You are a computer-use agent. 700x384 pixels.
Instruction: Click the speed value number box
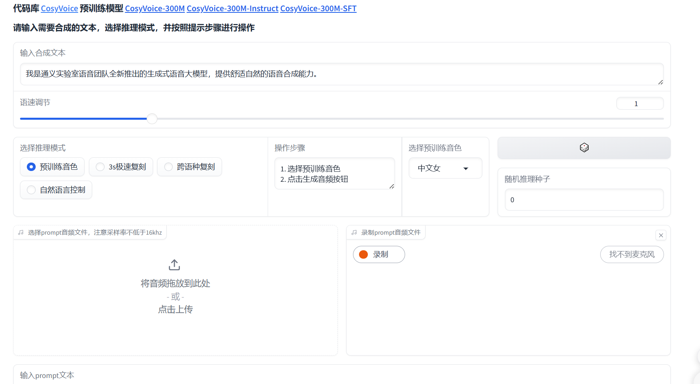point(639,104)
